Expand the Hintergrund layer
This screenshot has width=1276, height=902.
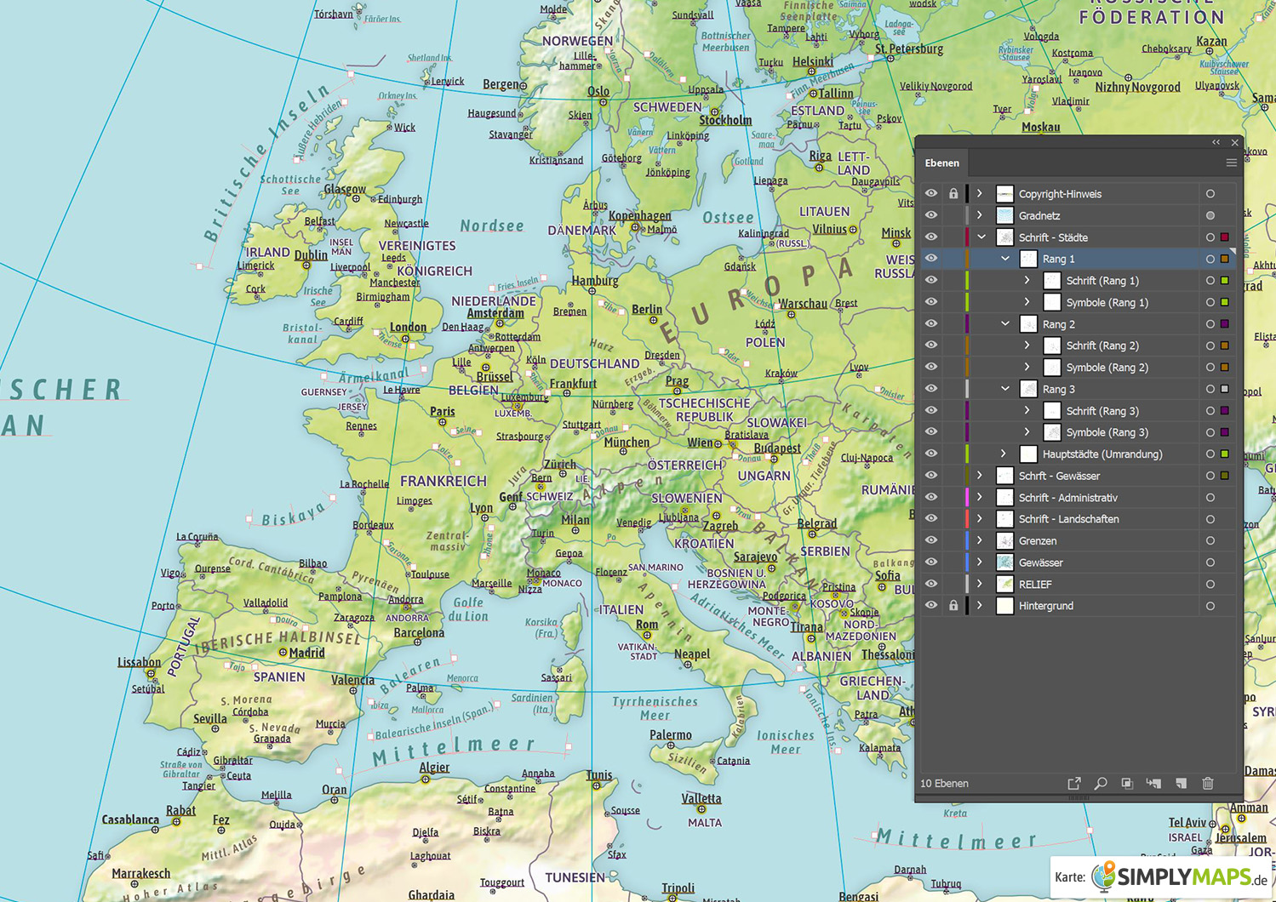coord(980,606)
